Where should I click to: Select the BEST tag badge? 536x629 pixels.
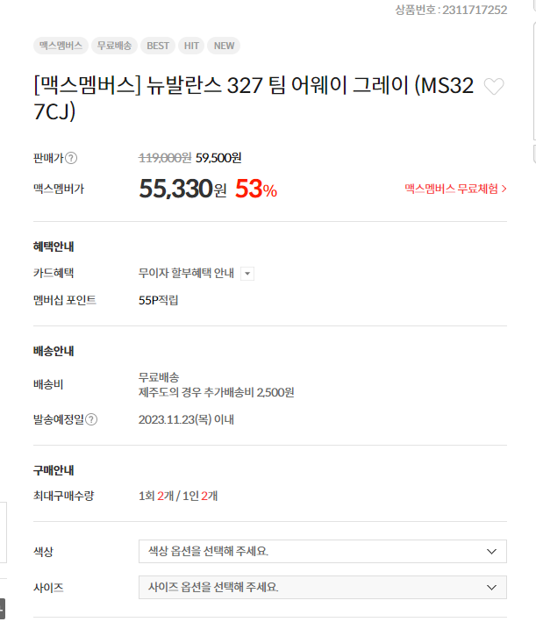[x=158, y=46]
